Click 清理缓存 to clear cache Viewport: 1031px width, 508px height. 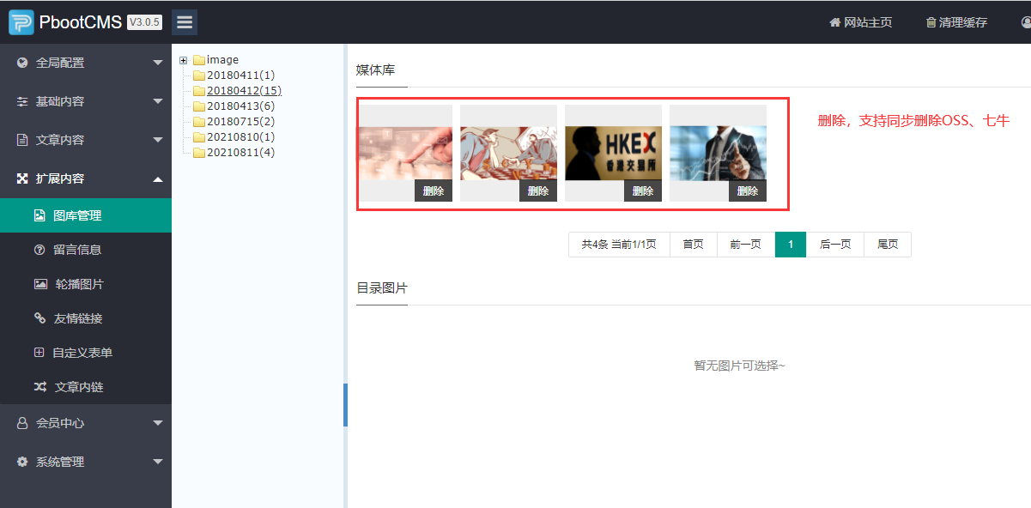(955, 22)
